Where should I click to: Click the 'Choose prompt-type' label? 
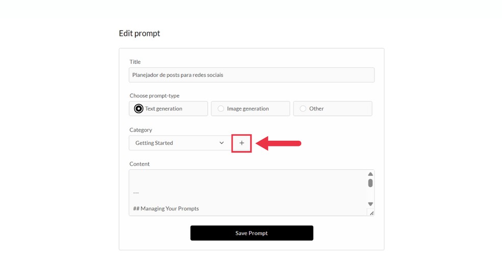click(x=155, y=96)
